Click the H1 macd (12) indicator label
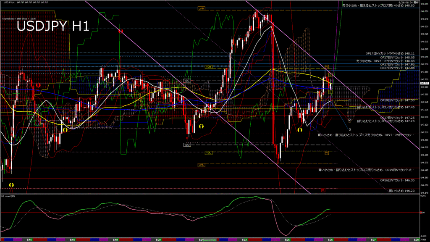 9,196
